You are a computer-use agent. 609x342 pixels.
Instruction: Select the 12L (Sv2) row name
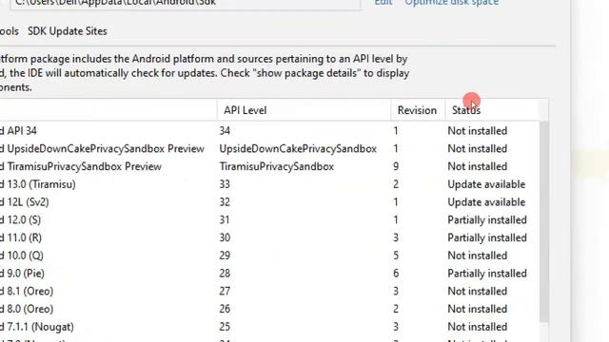25,202
